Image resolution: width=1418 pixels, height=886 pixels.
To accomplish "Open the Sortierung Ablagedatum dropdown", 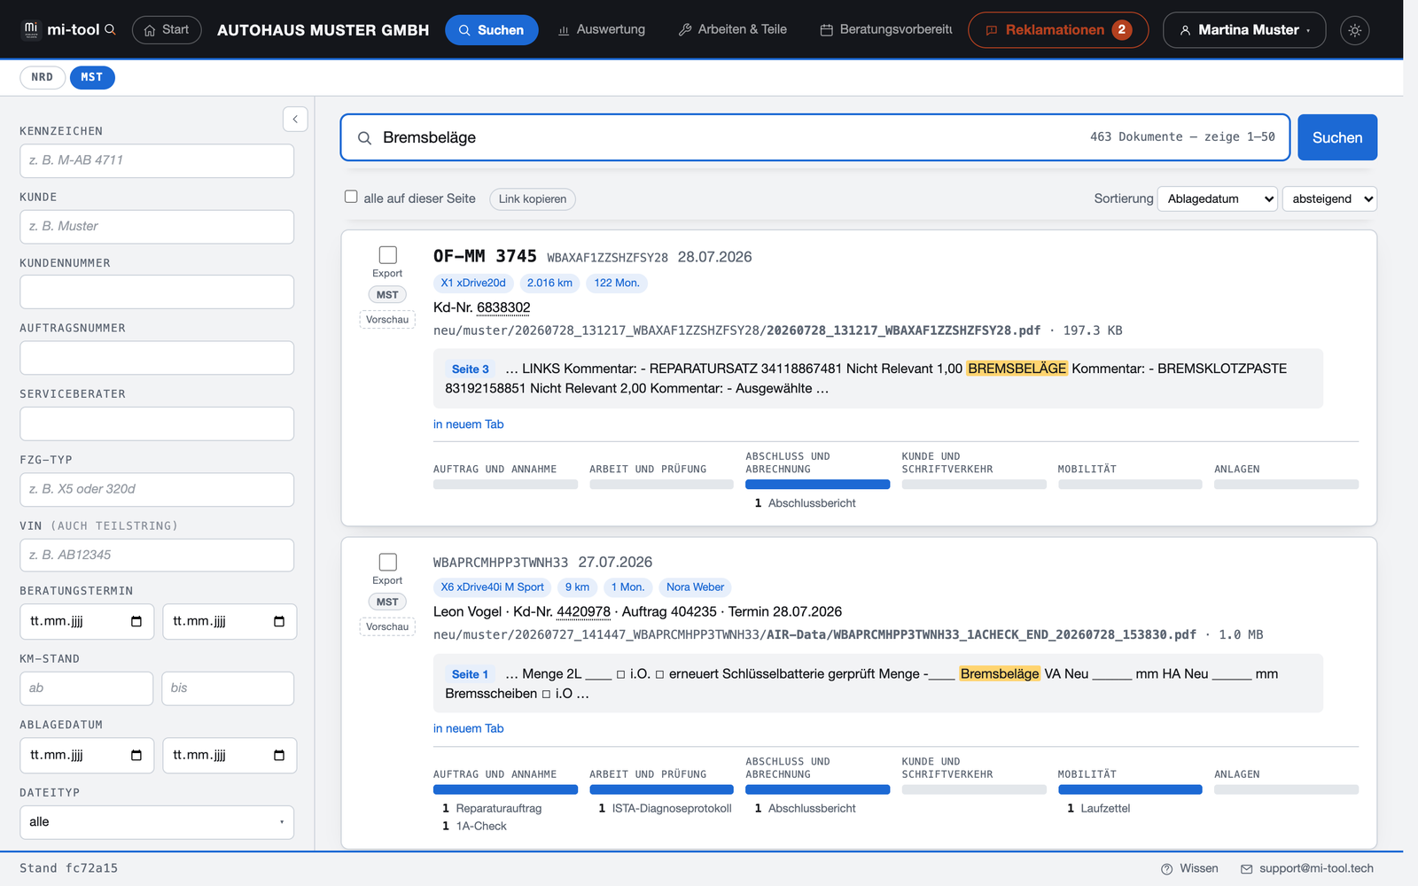I will (x=1218, y=198).
